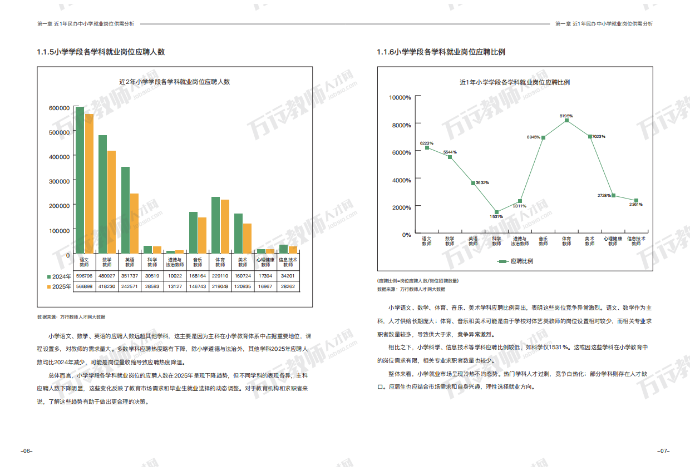Click the 7023% data label
The width and height of the screenshot is (690, 471).
599,136
